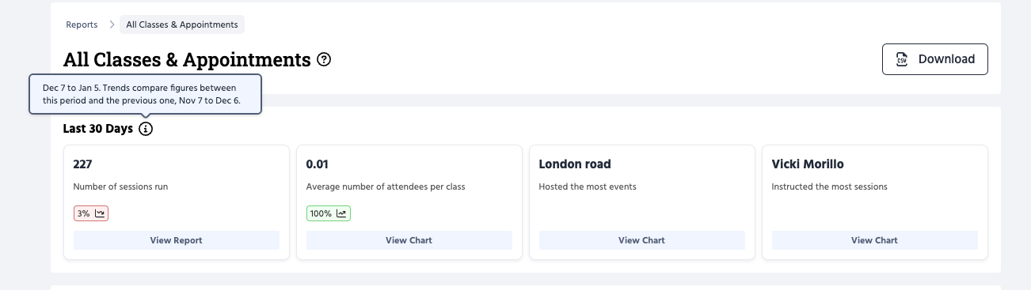View Chart for average attendees per class
The width and height of the screenshot is (1031, 290).
click(x=409, y=240)
